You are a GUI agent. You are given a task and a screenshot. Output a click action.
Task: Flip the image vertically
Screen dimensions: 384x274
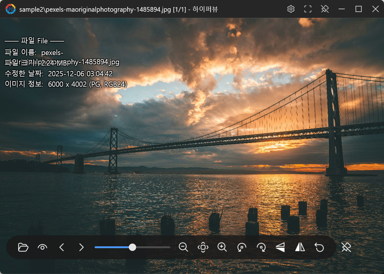pyautogui.click(x=280, y=247)
